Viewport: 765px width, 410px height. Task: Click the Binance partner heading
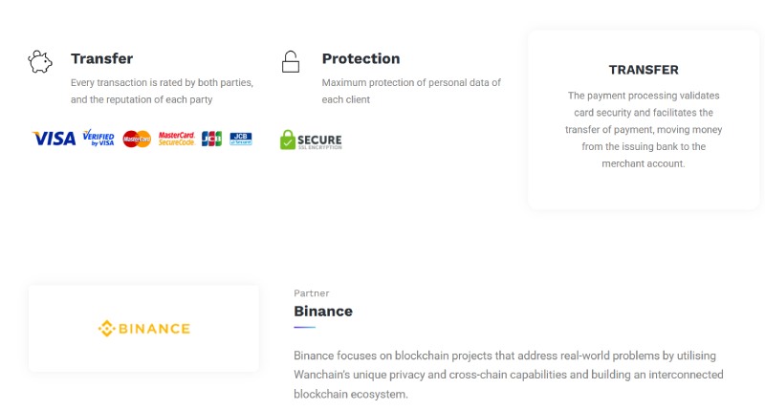[323, 311]
